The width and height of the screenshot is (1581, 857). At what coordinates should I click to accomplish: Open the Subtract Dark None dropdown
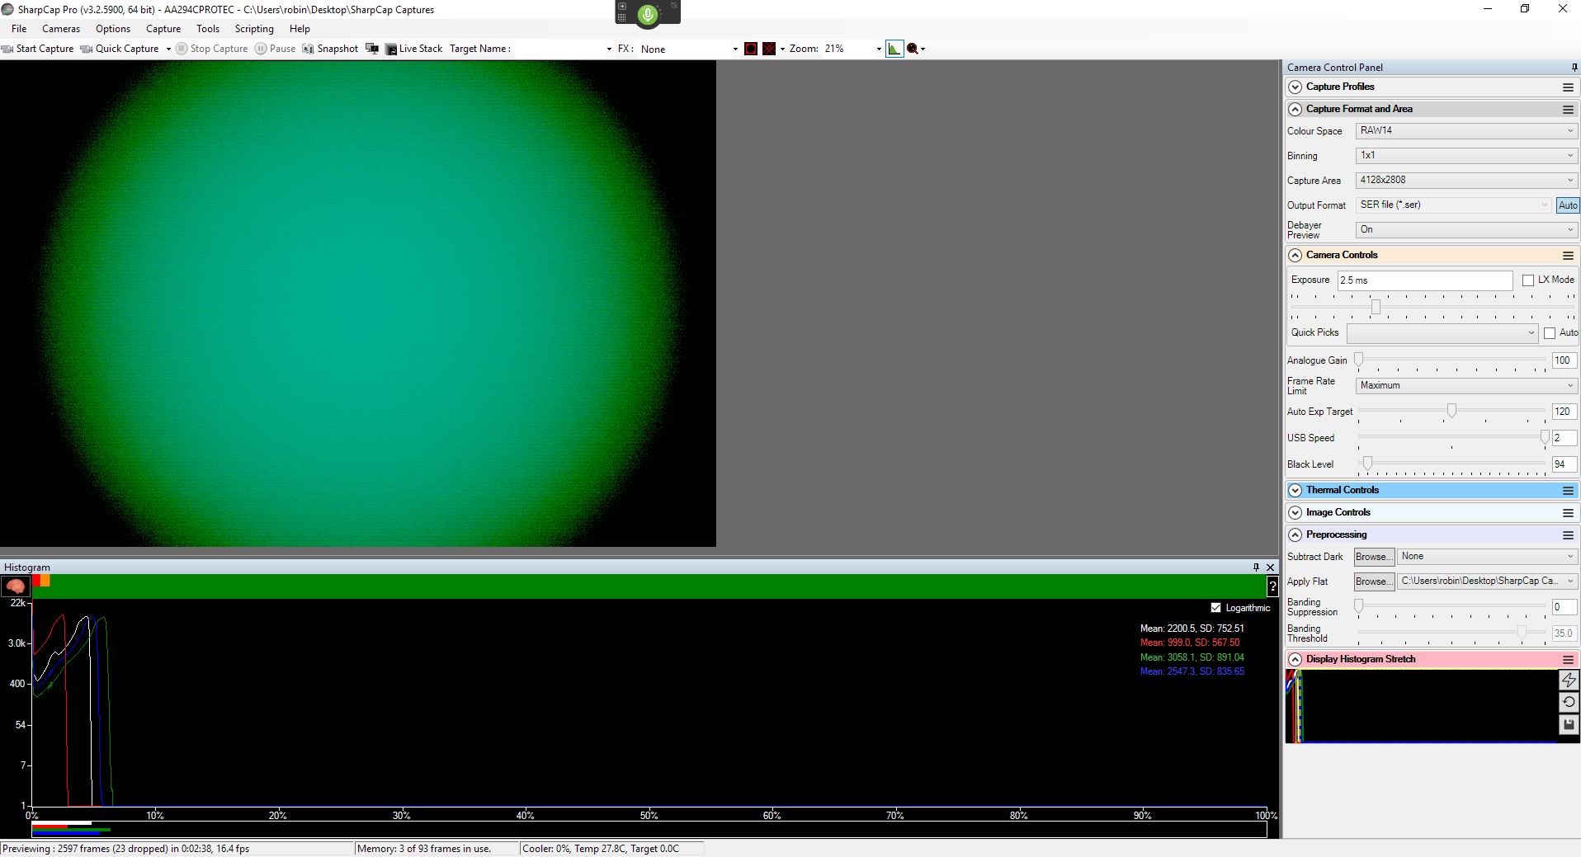coord(1488,557)
